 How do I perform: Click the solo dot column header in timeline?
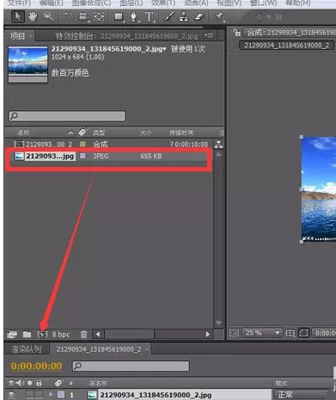pyautogui.click(x=29, y=383)
